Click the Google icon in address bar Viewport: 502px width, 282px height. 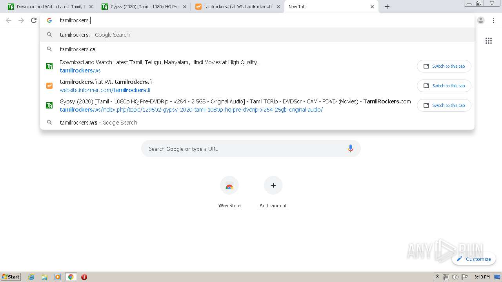tap(49, 20)
